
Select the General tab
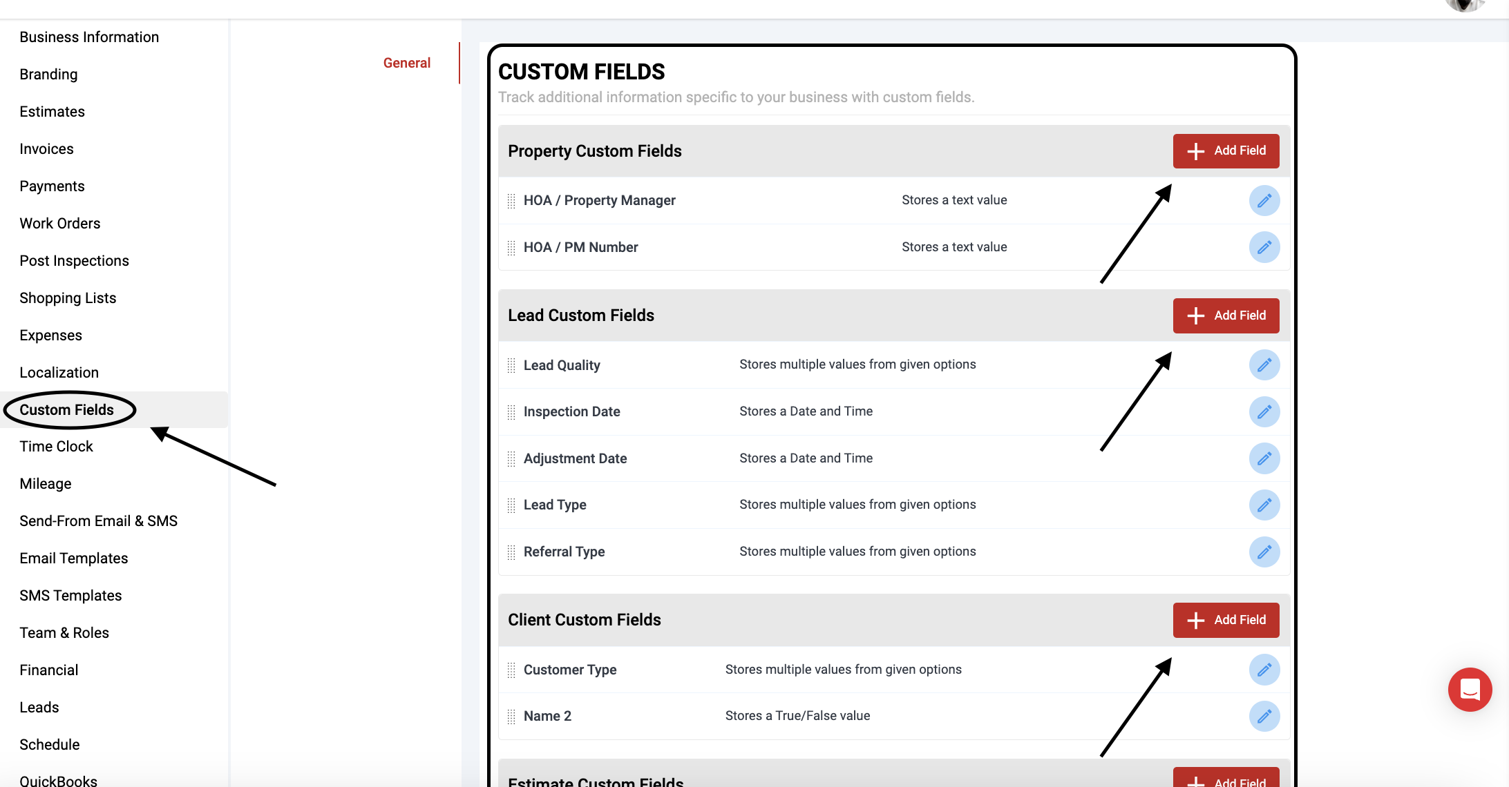pyautogui.click(x=406, y=63)
